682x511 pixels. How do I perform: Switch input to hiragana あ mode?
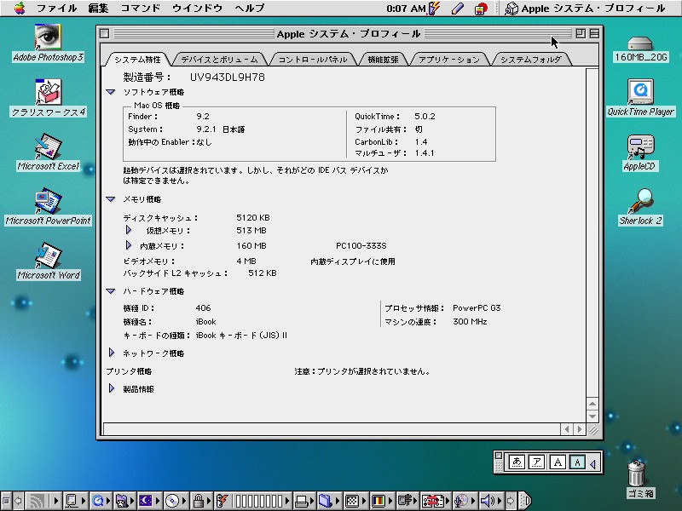pyautogui.click(x=517, y=462)
